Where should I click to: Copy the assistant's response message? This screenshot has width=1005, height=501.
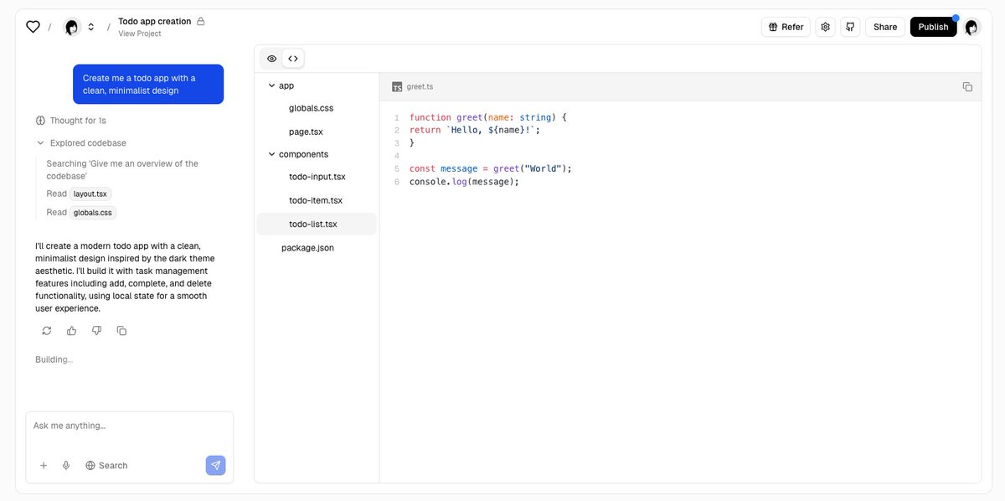(x=121, y=330)
